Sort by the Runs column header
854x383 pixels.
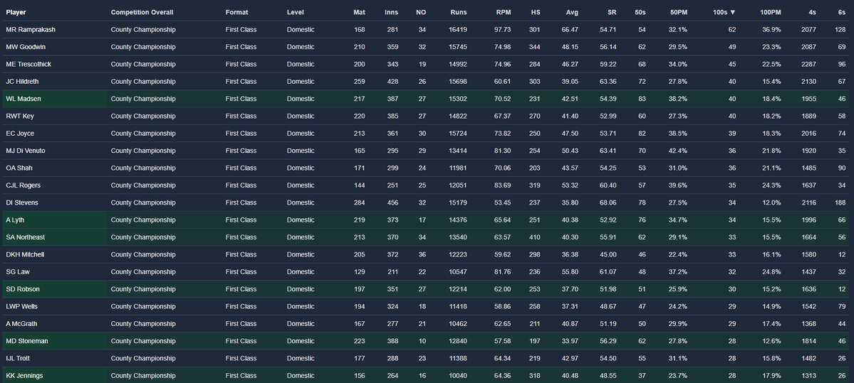tap(459, 12)
